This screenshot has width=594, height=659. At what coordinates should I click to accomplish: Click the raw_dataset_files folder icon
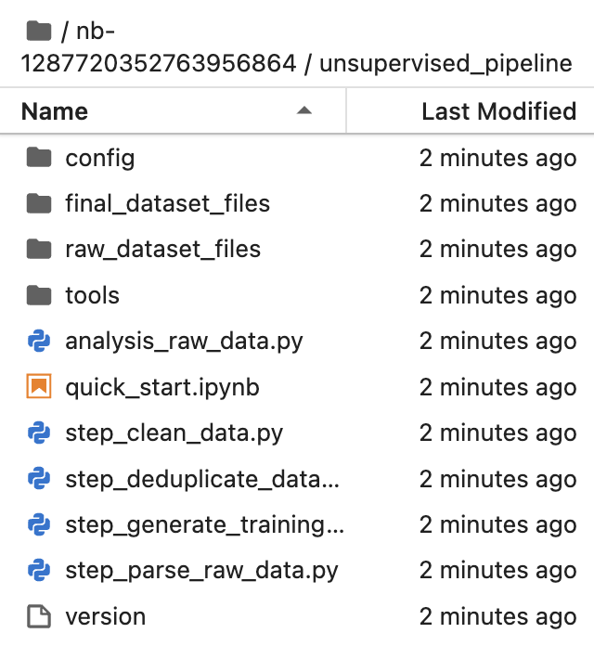[x=39, y=249]
